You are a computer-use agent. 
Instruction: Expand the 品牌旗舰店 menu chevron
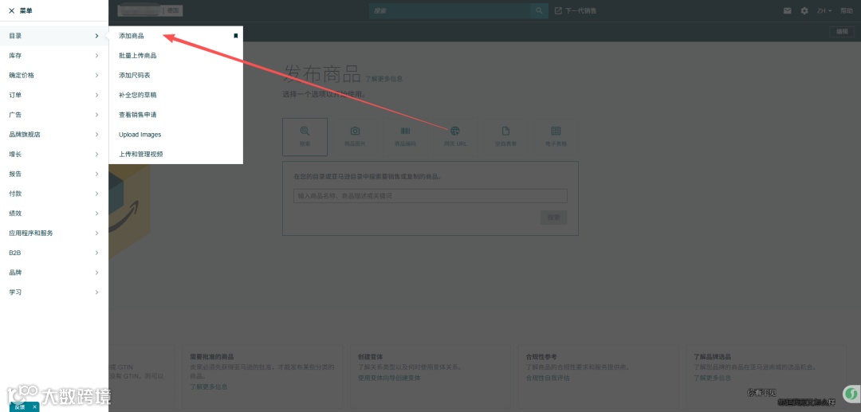click(x=96, y=135)
